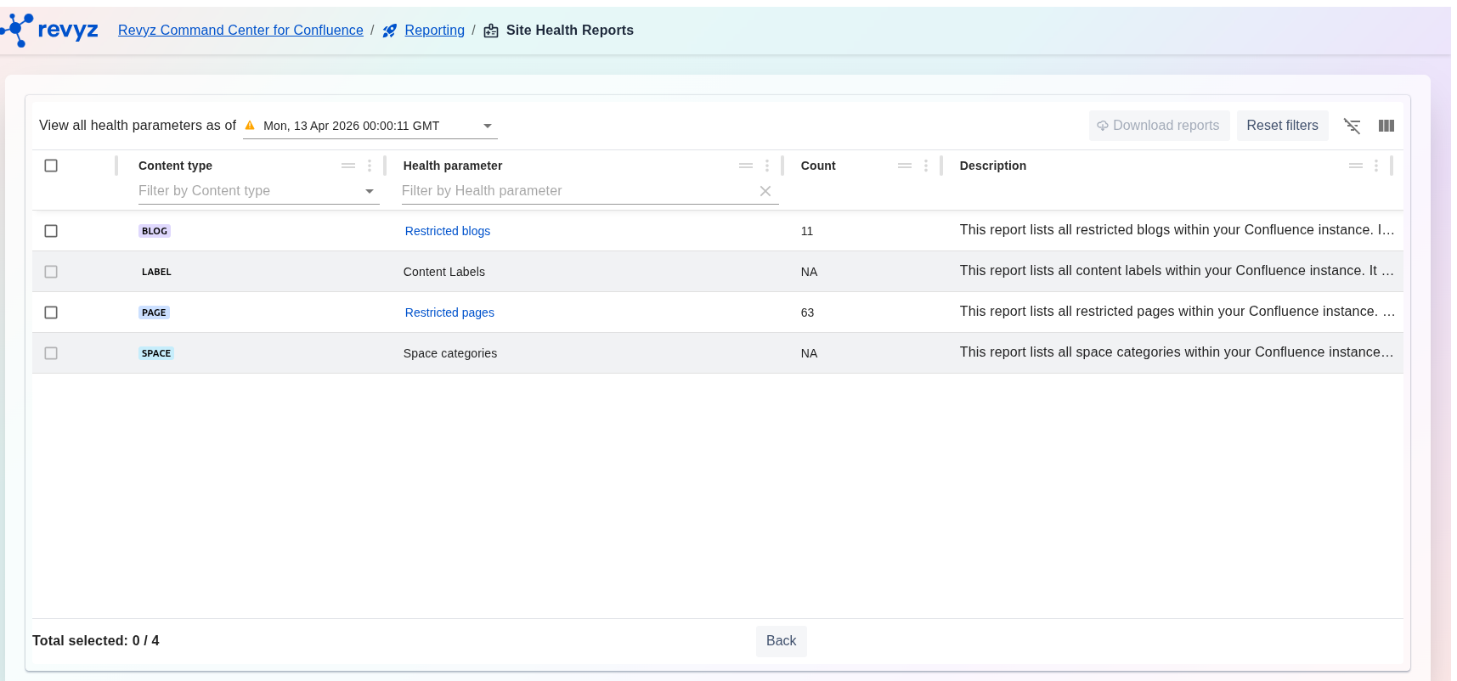The image size is (1457, 681).
Task: Click the Reset filters button
Action: 1282,126
